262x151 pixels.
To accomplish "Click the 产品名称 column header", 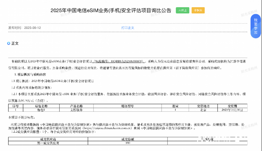I will 76,106.
